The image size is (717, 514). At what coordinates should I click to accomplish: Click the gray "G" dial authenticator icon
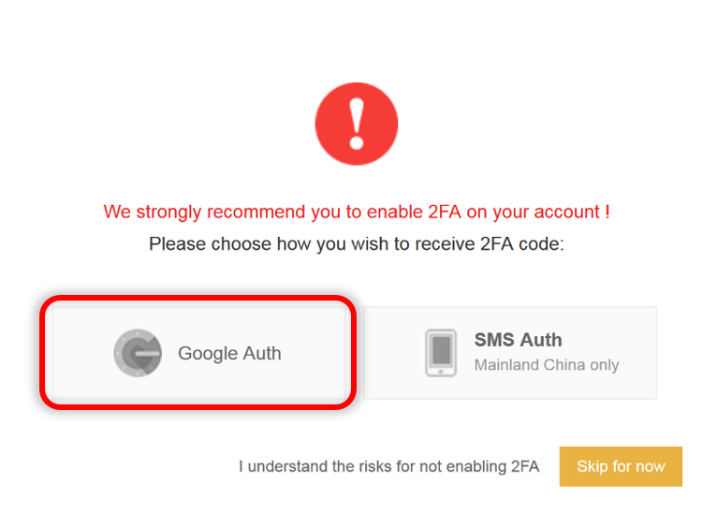pyautogui.click(x=138, y=353)
